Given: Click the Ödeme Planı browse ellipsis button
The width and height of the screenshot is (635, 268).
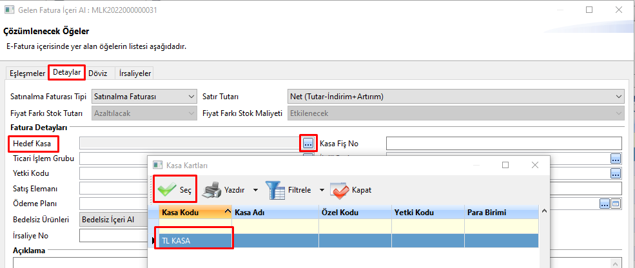Looking at the screenshot, I should click(605, 204).
